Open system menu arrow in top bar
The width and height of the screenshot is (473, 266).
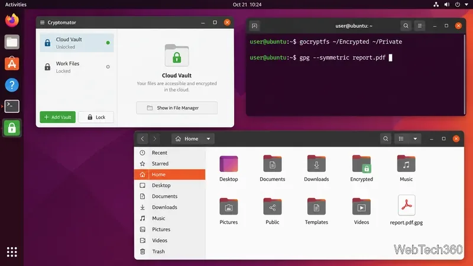point(466,5)
